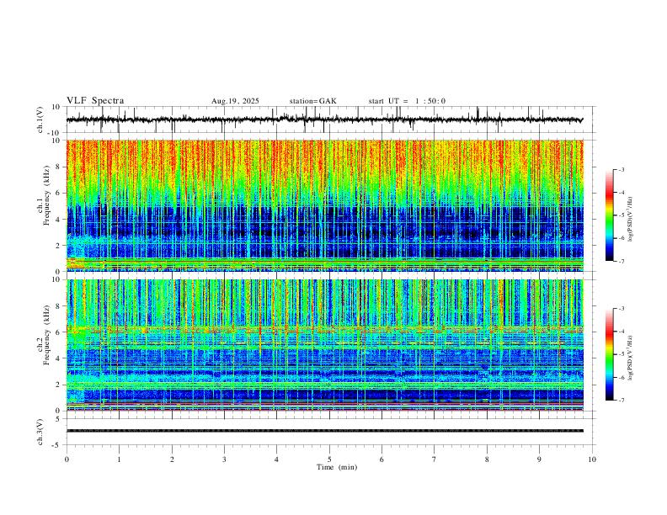This screenshot has height=515, width=667.
Task: Select the "start UT = 1 : 50: 0" text
Action: 407,101
